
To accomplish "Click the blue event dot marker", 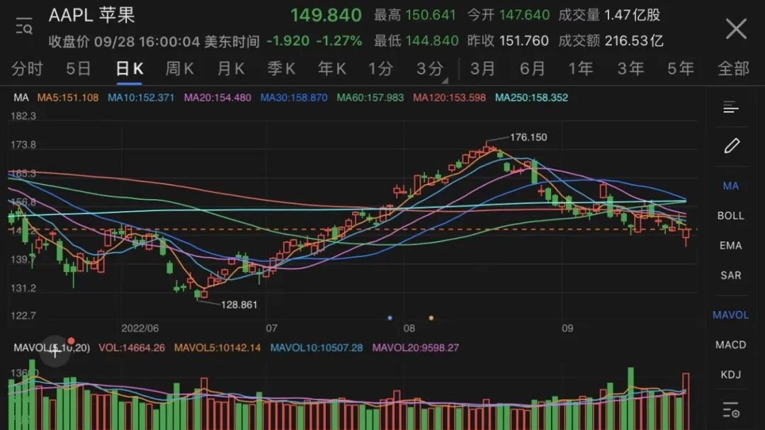I will click(x=390, y=318).
